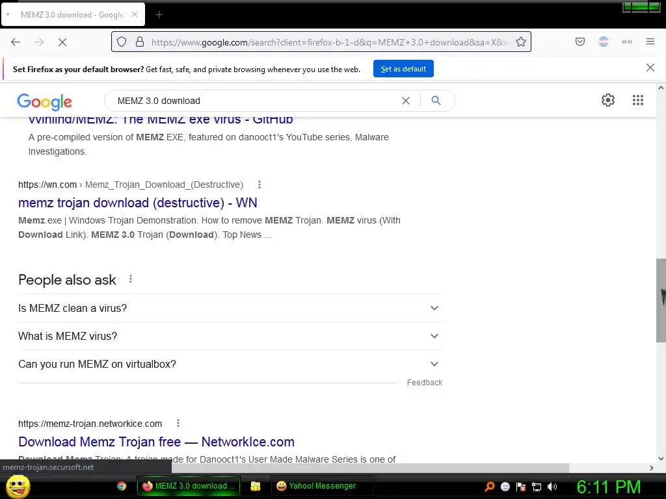
Task: Expand 'What is MEMZ virus?' question
Action: pos(230,336)
